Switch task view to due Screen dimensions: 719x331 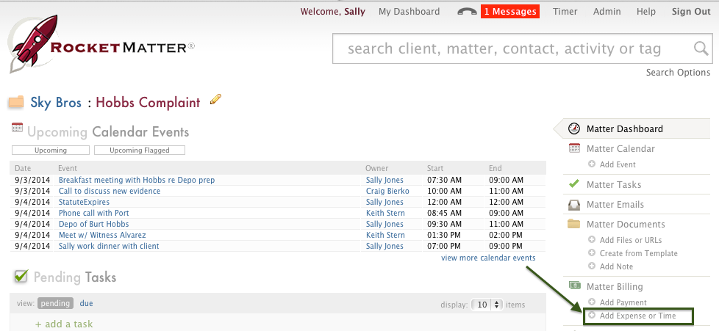(87, 303)
